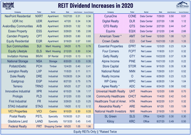Click the Equity Lifestyle company name
Viewport: 191px width, 135px height.
(x=18, y=51)
